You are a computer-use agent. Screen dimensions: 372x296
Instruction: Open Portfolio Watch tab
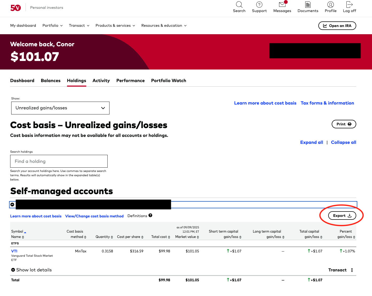click(169, 80)
